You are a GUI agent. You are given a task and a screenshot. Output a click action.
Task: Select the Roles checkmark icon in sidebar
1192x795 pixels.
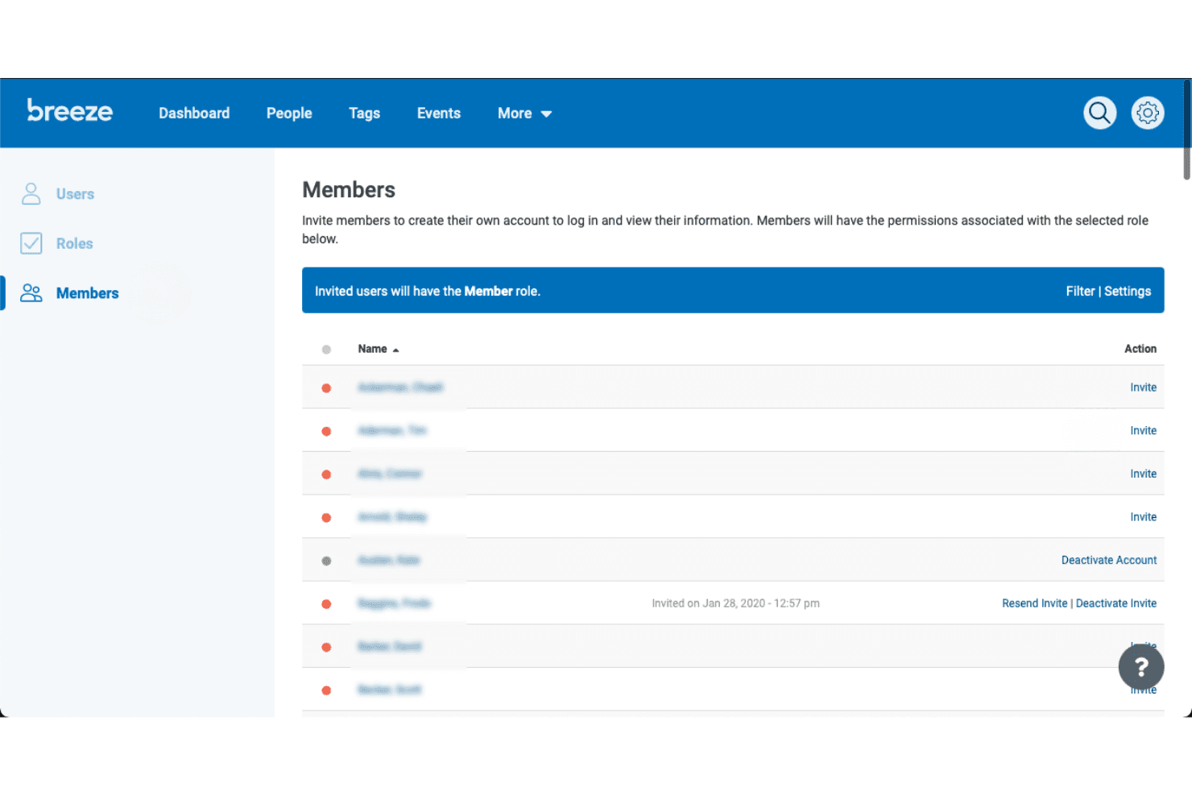(31, 243)
